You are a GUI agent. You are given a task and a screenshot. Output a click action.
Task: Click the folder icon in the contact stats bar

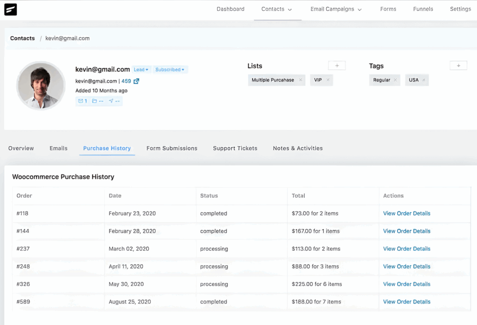pyautogui.click(x=95, y=101)
